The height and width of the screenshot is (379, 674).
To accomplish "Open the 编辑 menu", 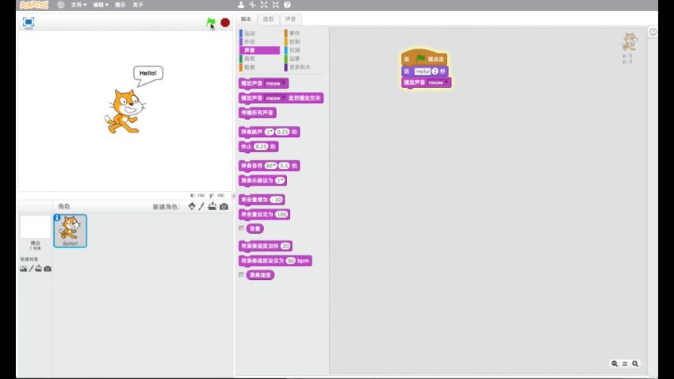I will [x=101, y=5].
